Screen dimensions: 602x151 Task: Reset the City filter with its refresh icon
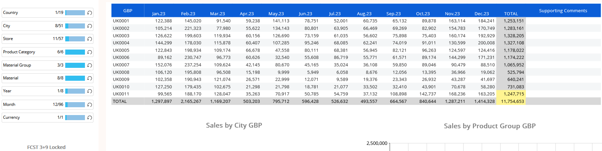[90, 26]
